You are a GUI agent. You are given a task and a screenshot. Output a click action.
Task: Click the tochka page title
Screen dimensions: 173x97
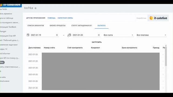point(29,8)
